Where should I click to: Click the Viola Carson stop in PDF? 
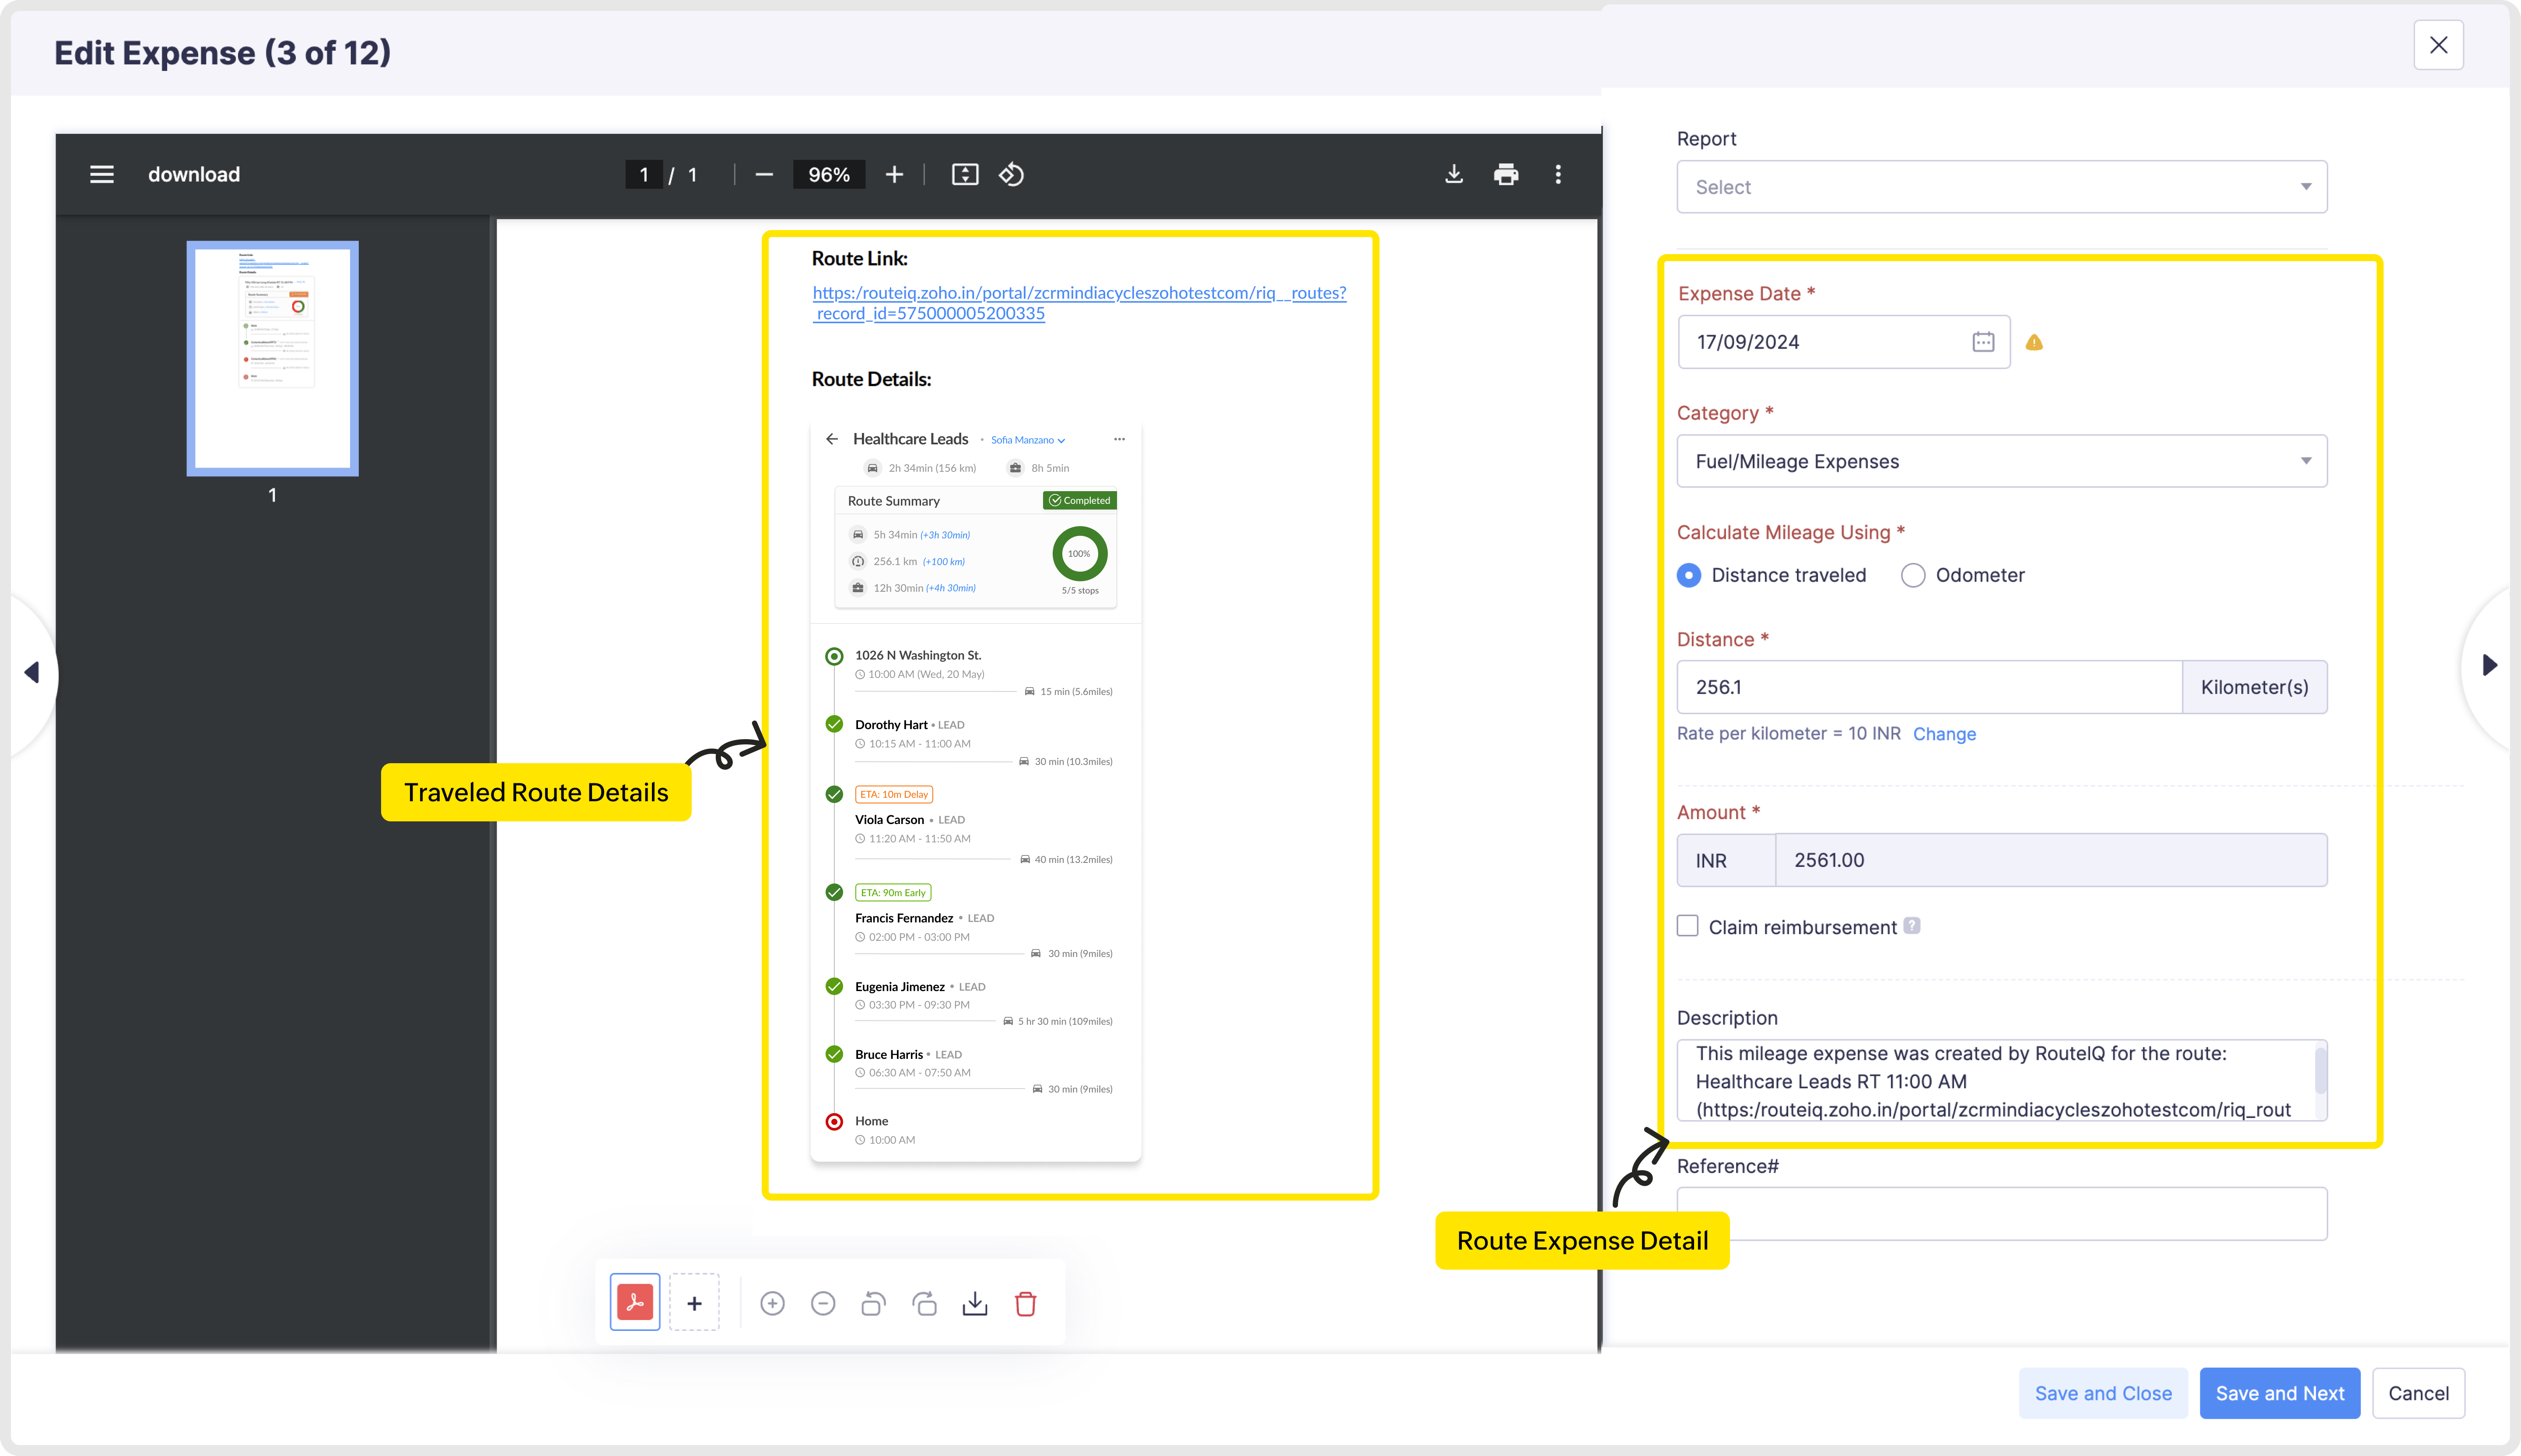pyautogui.click(x=889, y=819)
